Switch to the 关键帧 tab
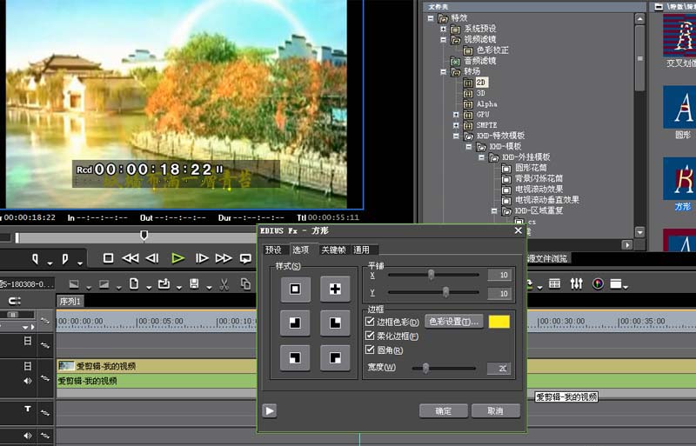The height and width of the screenshot is (446, 696). point(334,250)
